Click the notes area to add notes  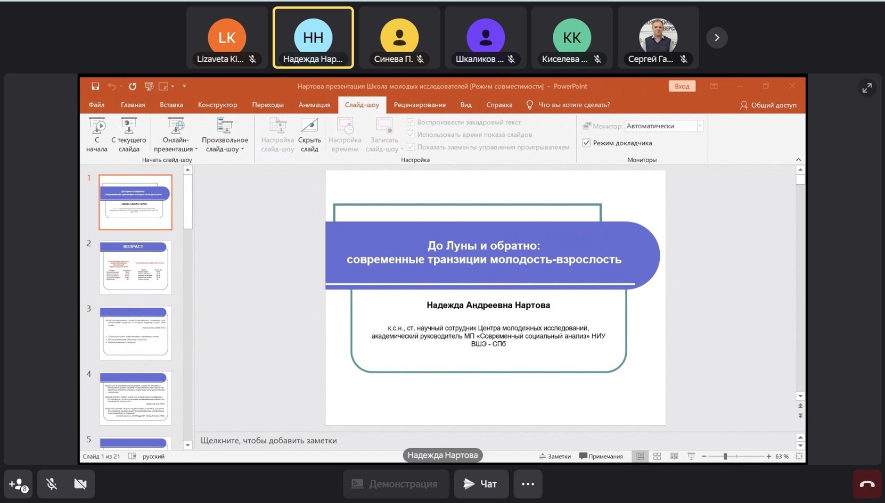coord(495,440)
